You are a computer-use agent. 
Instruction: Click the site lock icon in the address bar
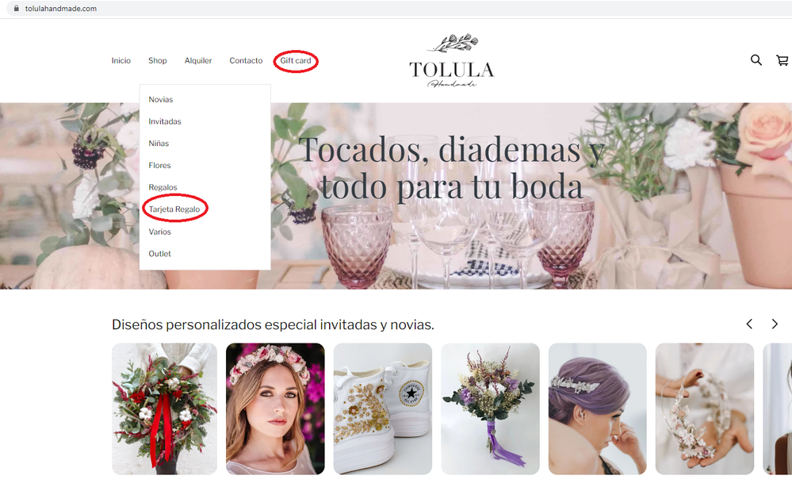tap(17, 8)
